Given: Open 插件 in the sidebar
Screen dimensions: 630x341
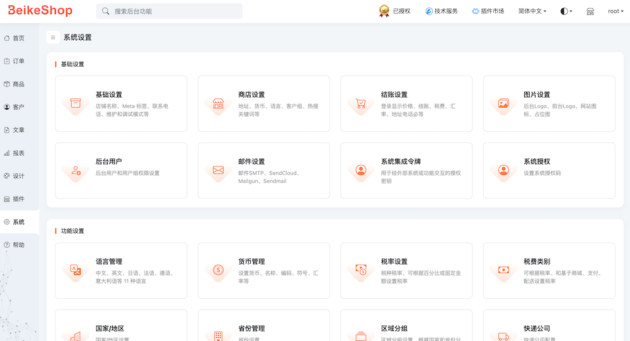Looking at the screenshot, I should tap(20, 199).
